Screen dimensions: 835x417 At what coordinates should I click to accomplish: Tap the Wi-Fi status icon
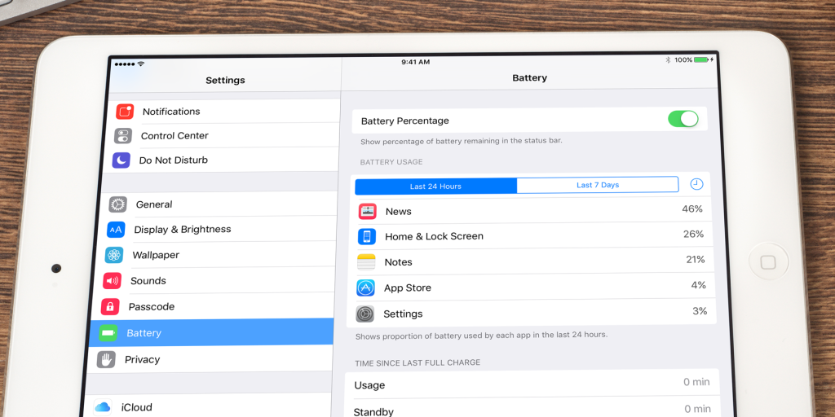[140, 64]
